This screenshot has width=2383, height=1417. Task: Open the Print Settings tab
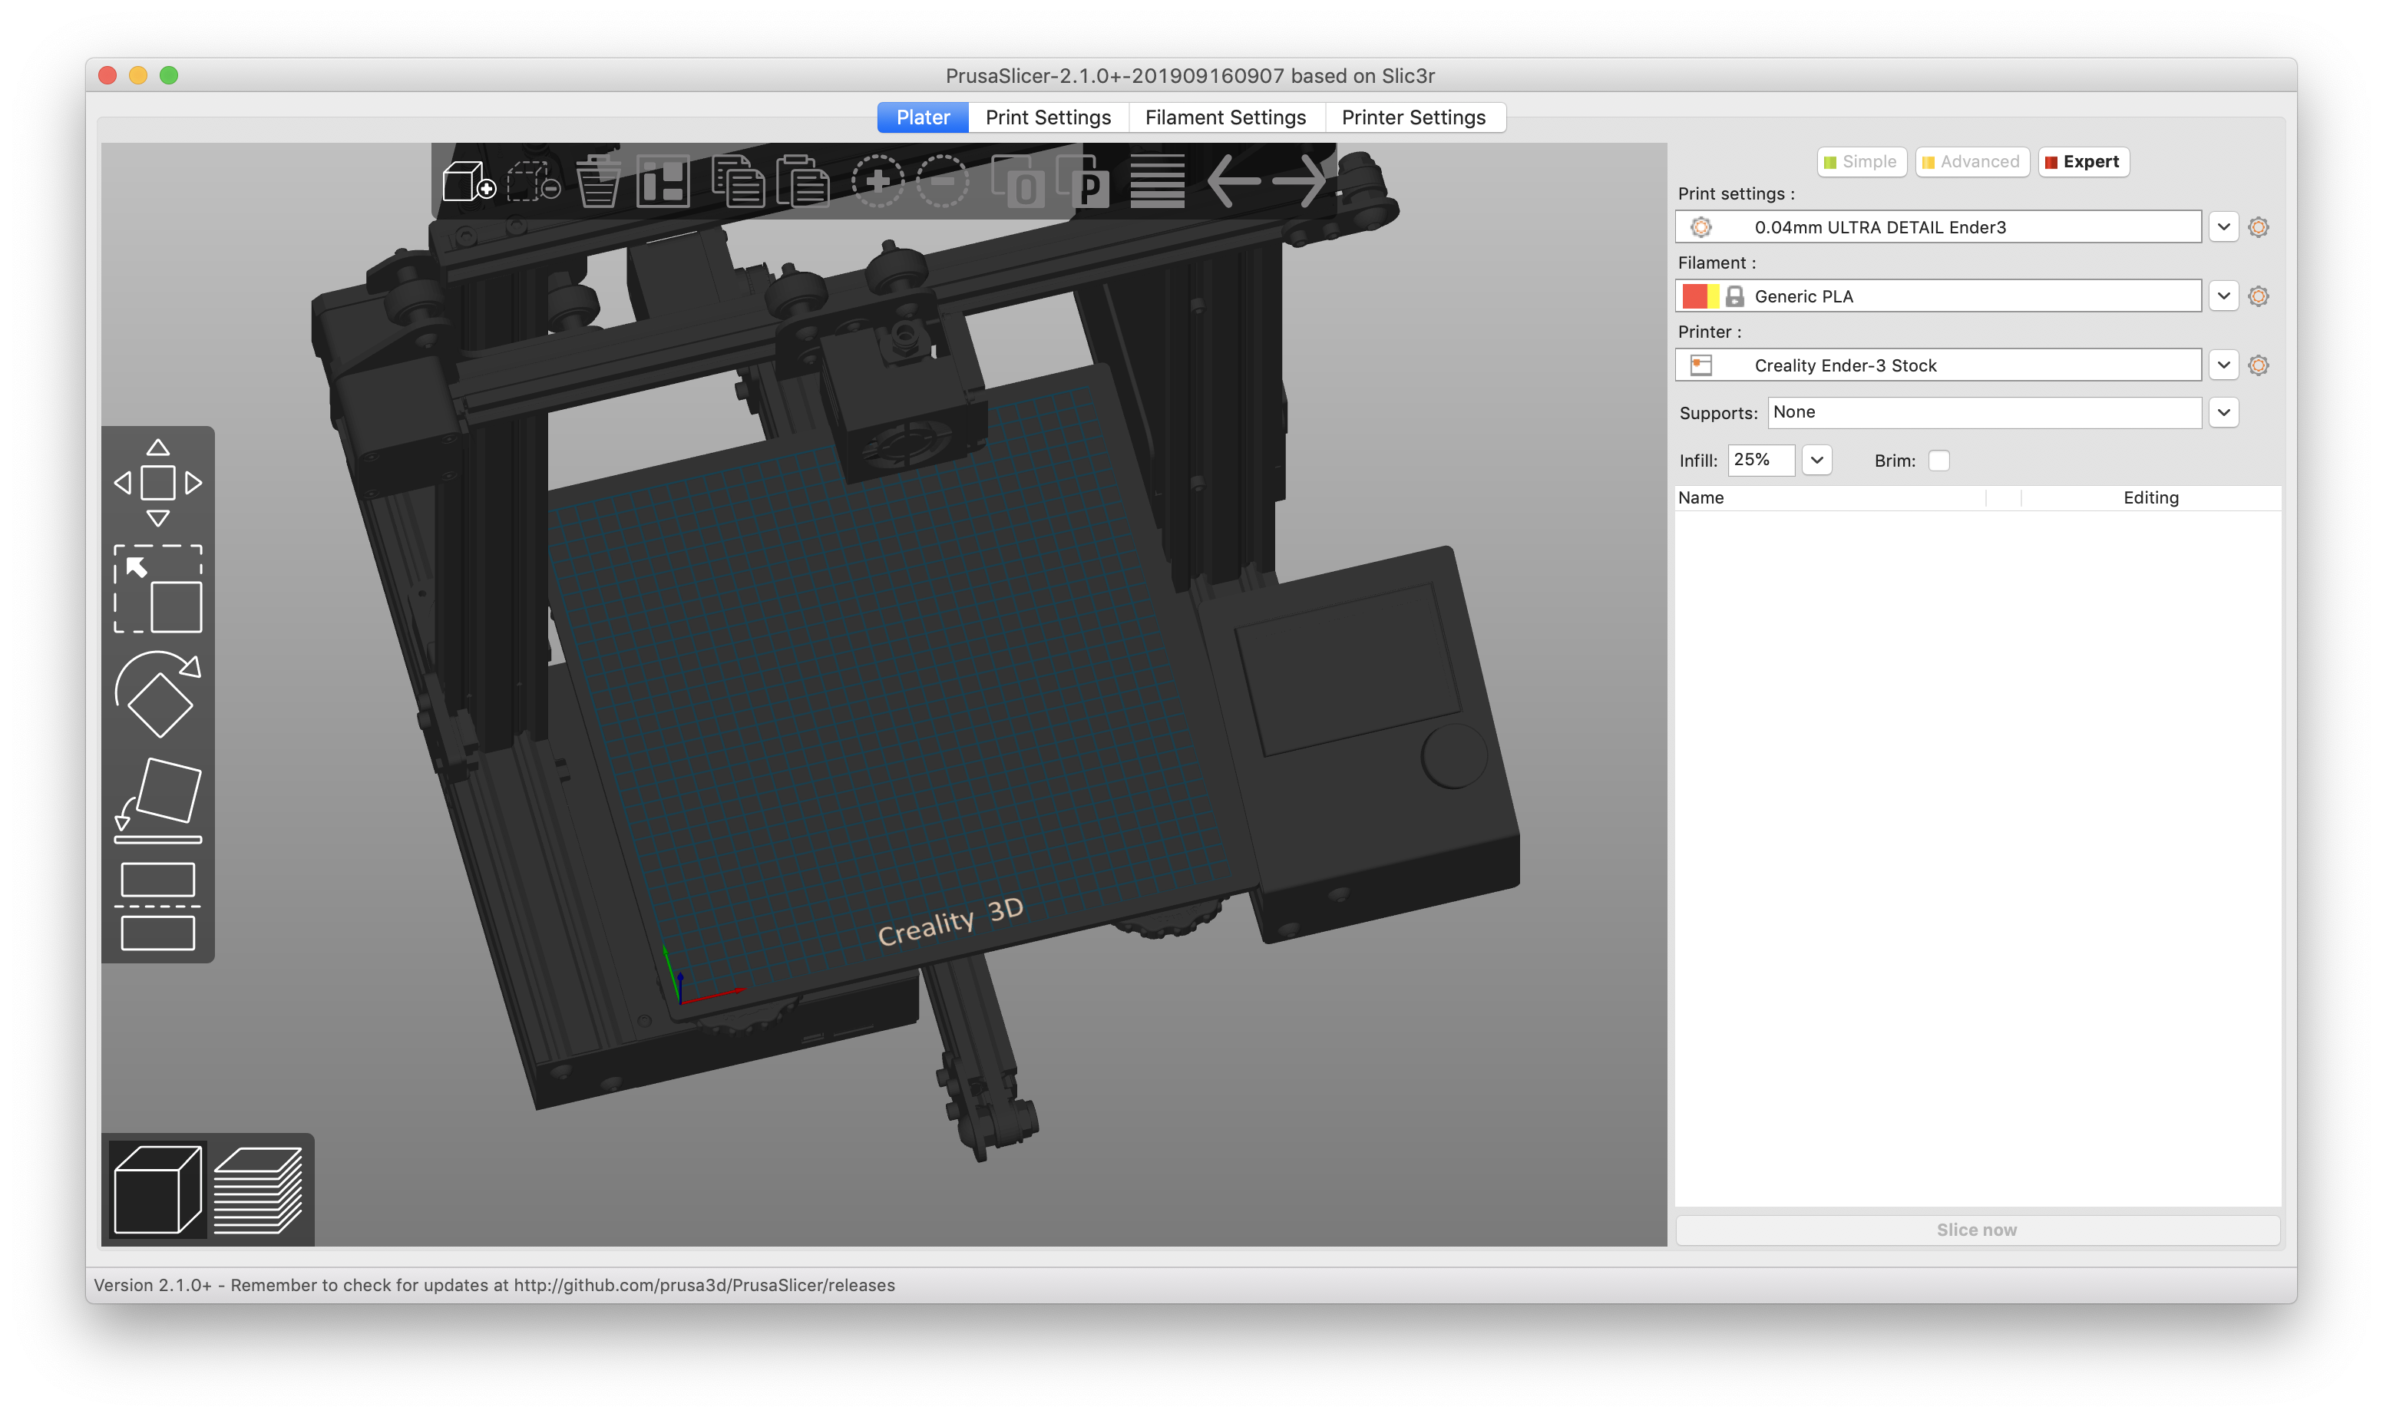pyautogui.click(x=1047, y=117)
